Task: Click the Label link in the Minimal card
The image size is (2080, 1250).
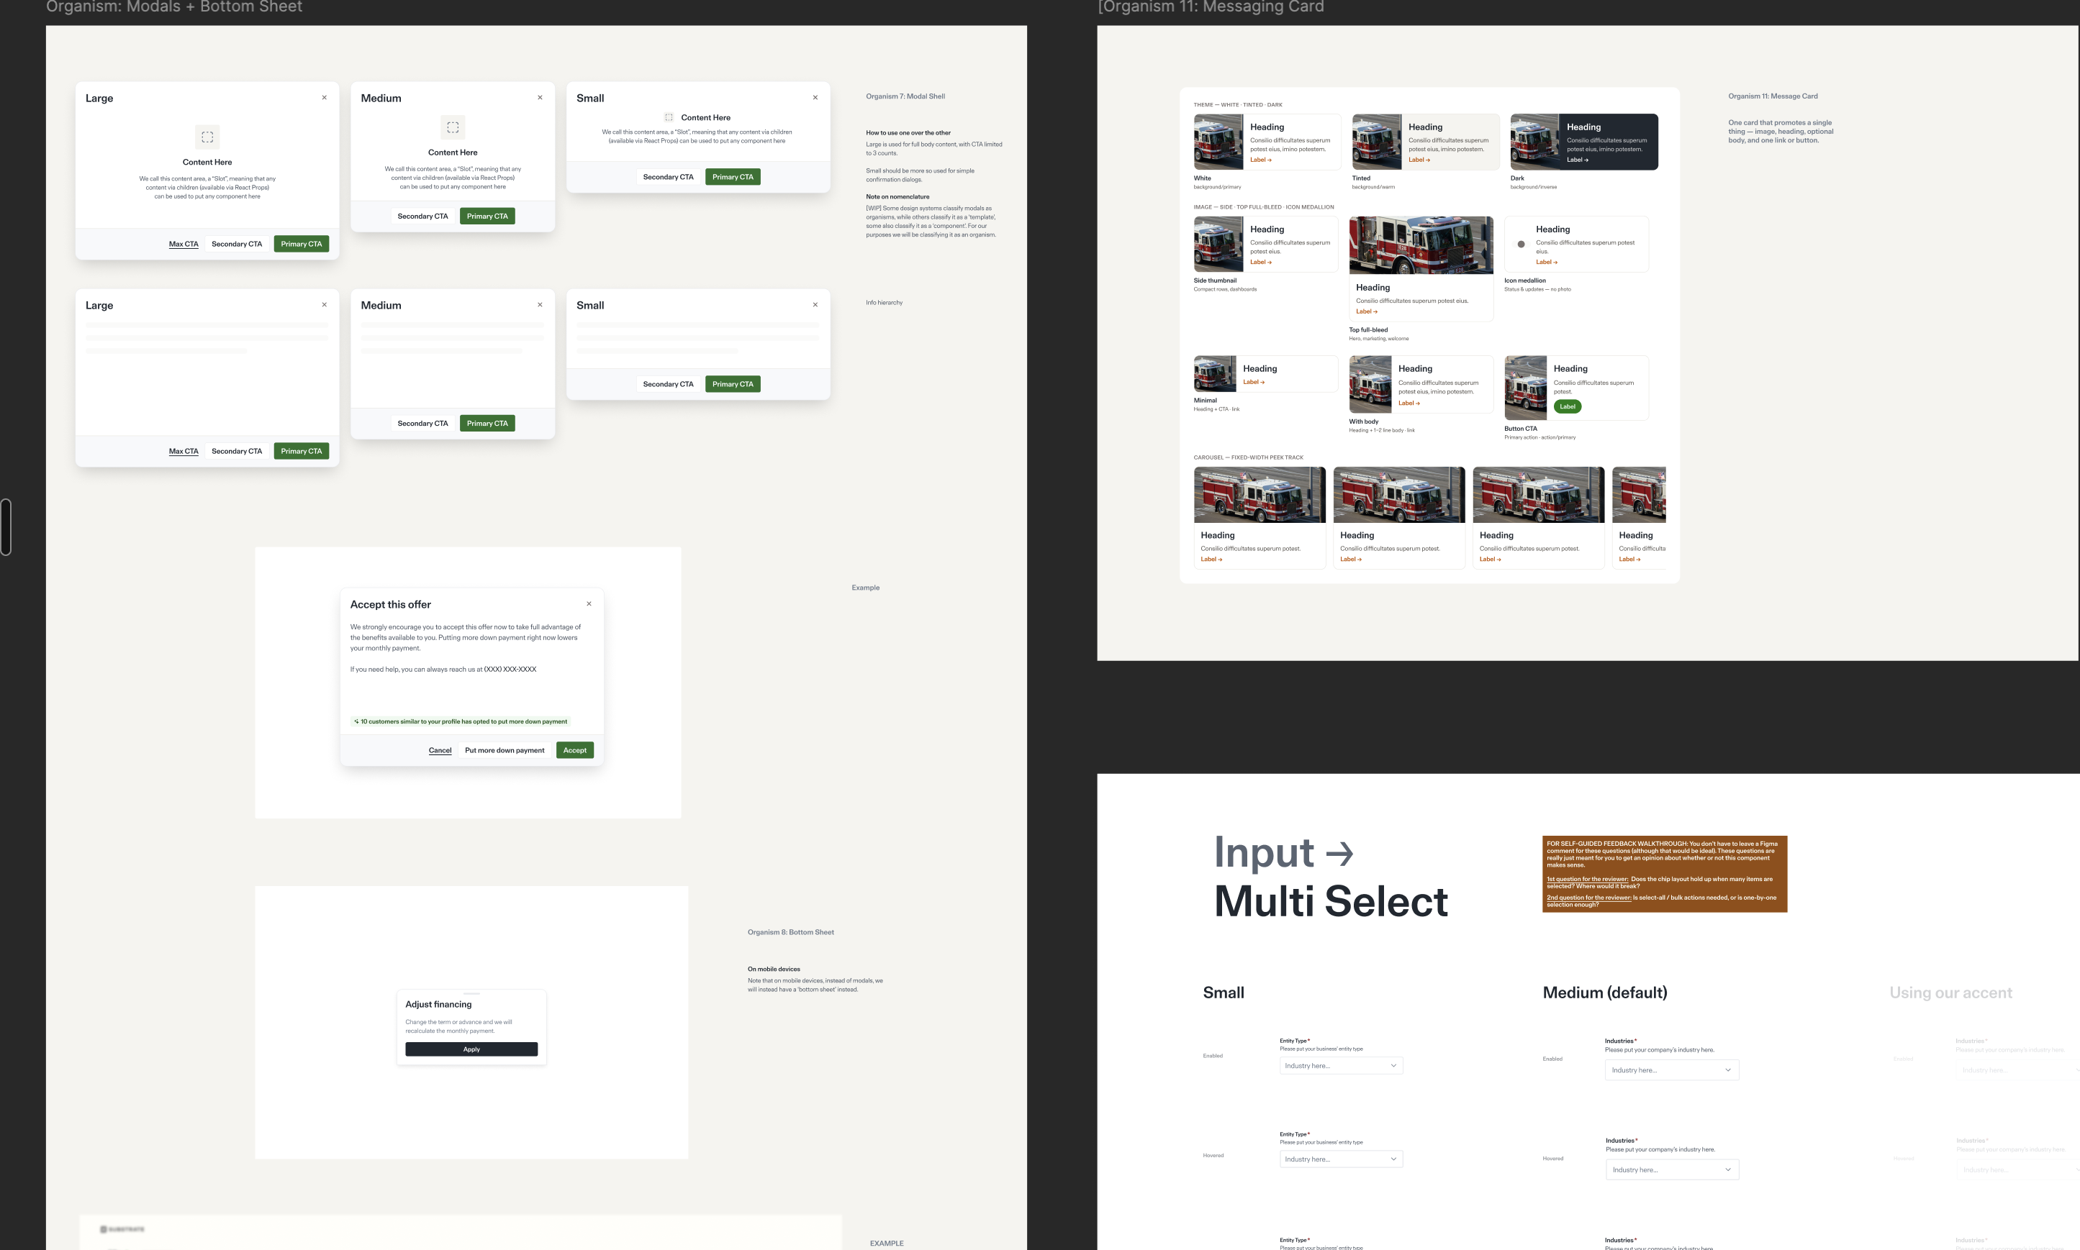Action: pyautogui.click(x=1254, y=383)
